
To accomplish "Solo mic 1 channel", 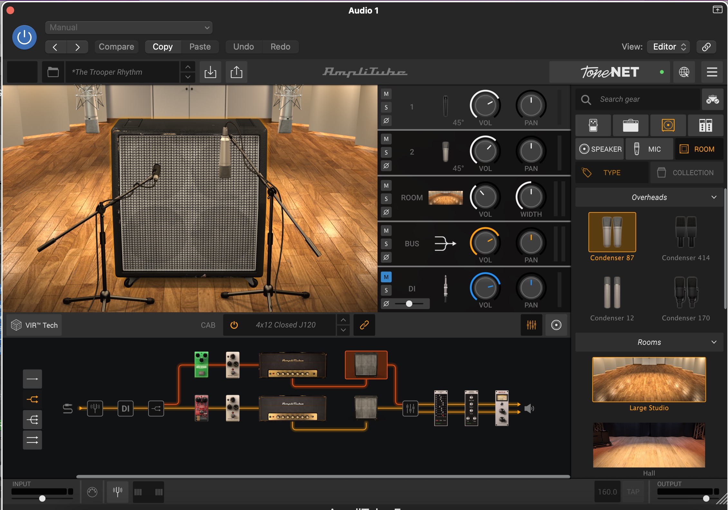I will pos(386,107).
